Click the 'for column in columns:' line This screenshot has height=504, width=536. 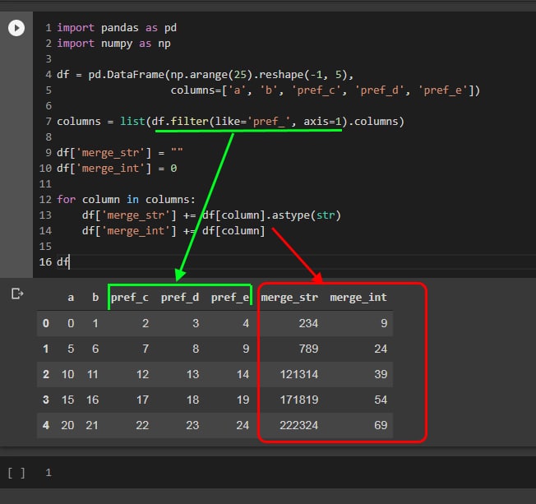(126, 199)
